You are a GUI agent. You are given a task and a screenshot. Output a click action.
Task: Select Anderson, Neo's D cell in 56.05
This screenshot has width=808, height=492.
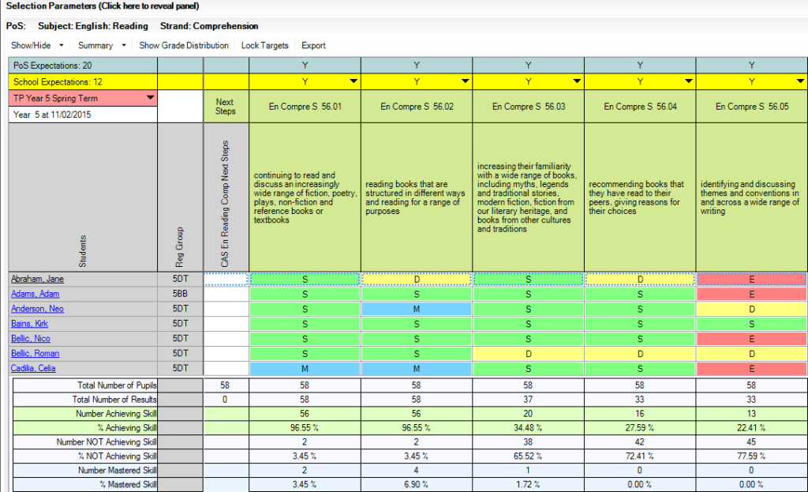(752, 309)
